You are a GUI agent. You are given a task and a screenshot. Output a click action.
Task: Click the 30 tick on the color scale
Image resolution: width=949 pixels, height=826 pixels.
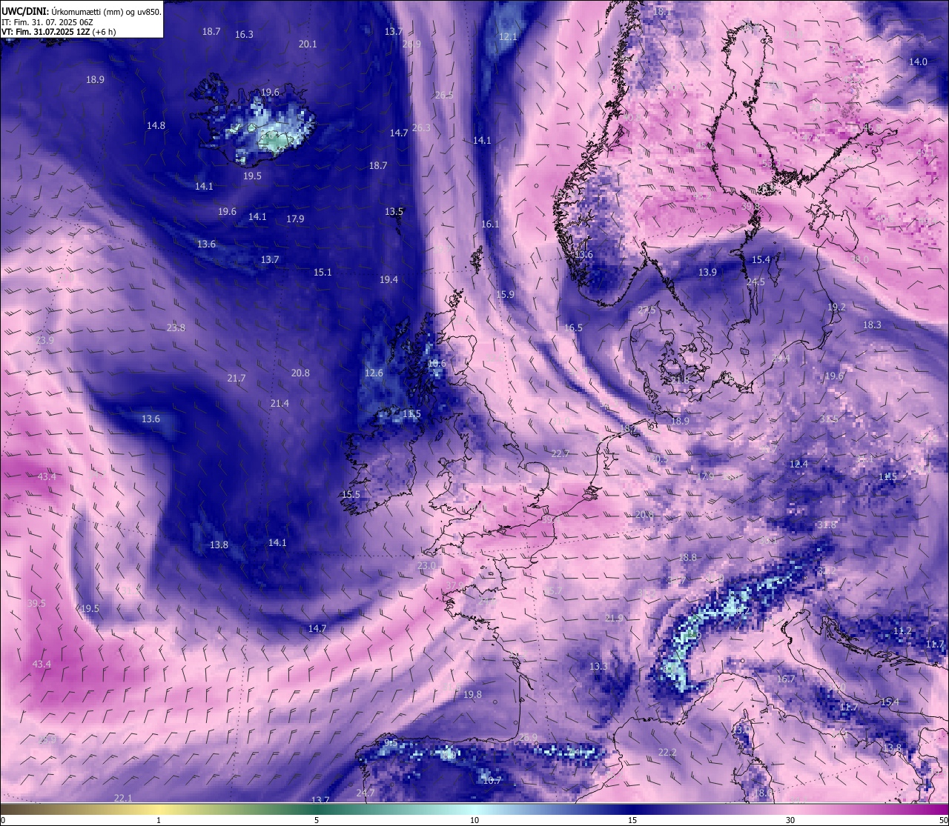[790, 820]
